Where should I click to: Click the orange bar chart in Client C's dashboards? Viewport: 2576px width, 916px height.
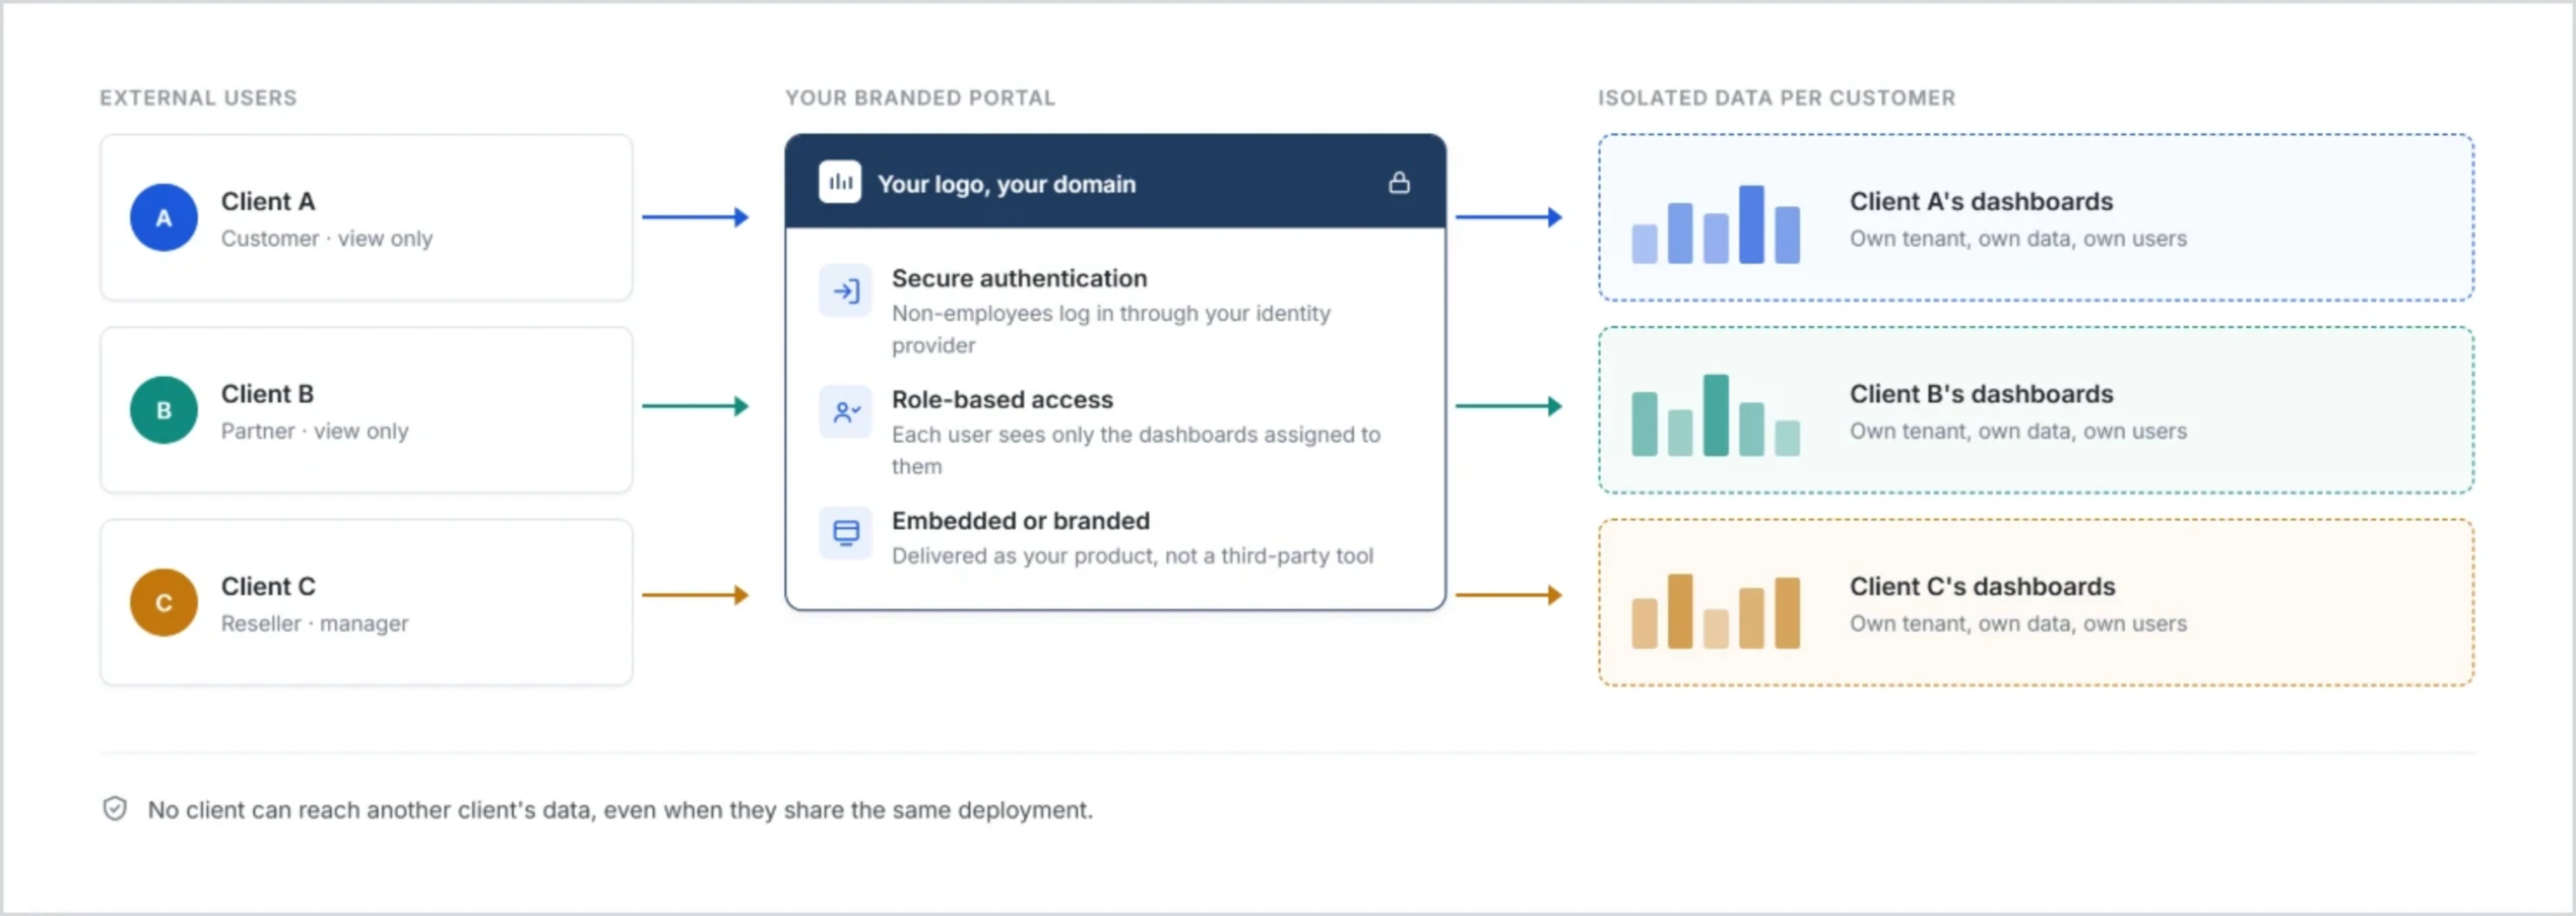click(1716, 612)
